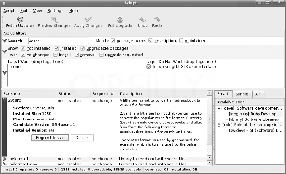This screenshot has height=174, width=286.
Task: Click the Redo arrow icon
Action: click(x=157, y=20)
